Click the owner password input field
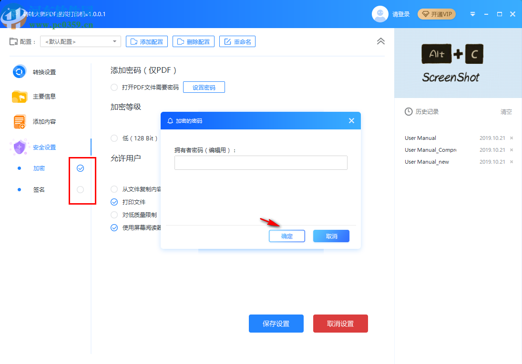Image resolution: width=522 pixels, height=364 pixels. 261,163
